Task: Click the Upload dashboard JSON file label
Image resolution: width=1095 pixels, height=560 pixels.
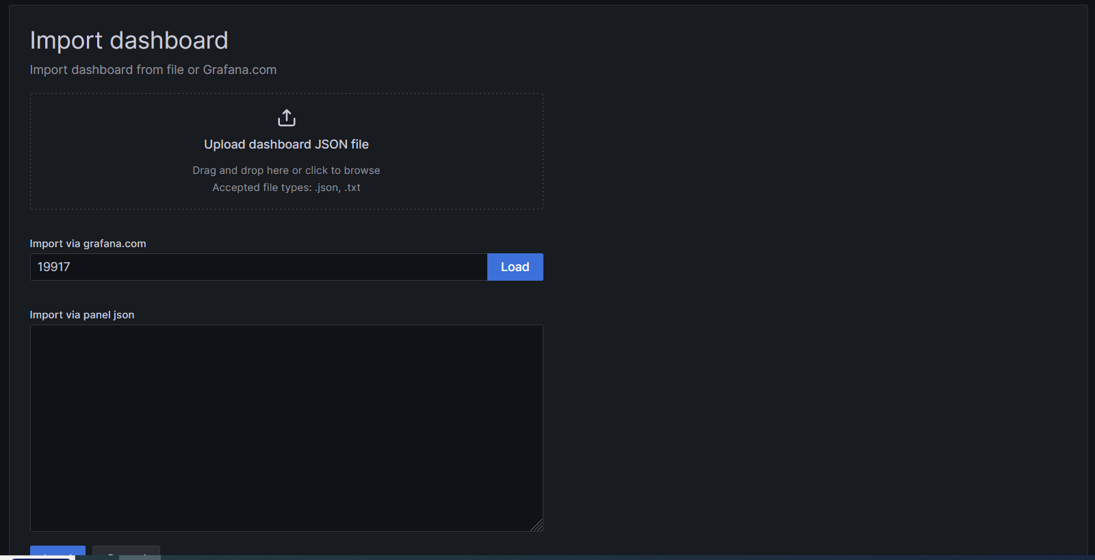Action: click(286, 144)
